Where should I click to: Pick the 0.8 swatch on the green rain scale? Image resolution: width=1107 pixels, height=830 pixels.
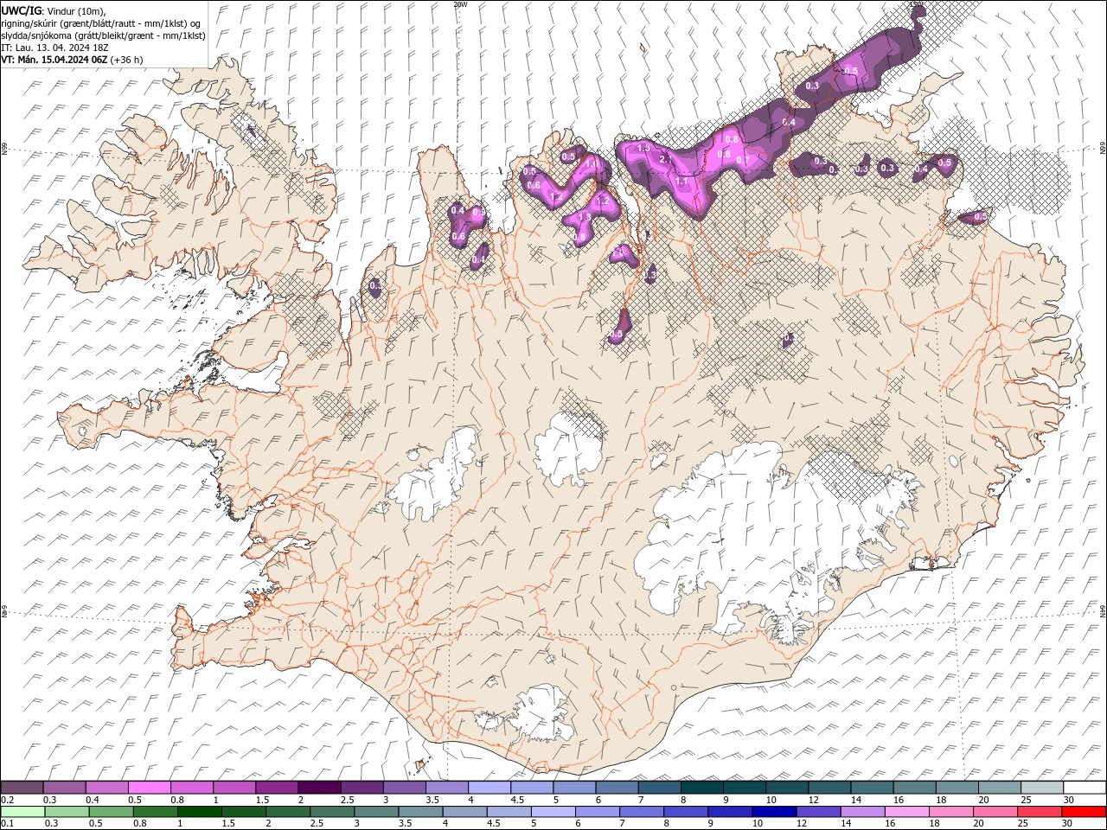(155, 811)
